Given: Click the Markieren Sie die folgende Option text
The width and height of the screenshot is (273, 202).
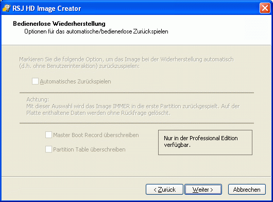Looking at the screenshot, I should 126,63.
